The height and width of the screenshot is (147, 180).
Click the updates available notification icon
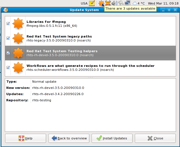point(101,3)
